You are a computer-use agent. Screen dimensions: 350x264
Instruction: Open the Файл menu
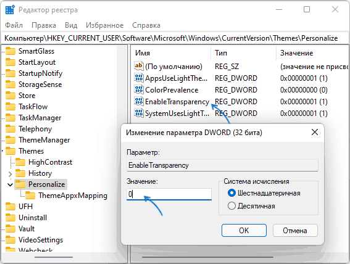[14, 25]
